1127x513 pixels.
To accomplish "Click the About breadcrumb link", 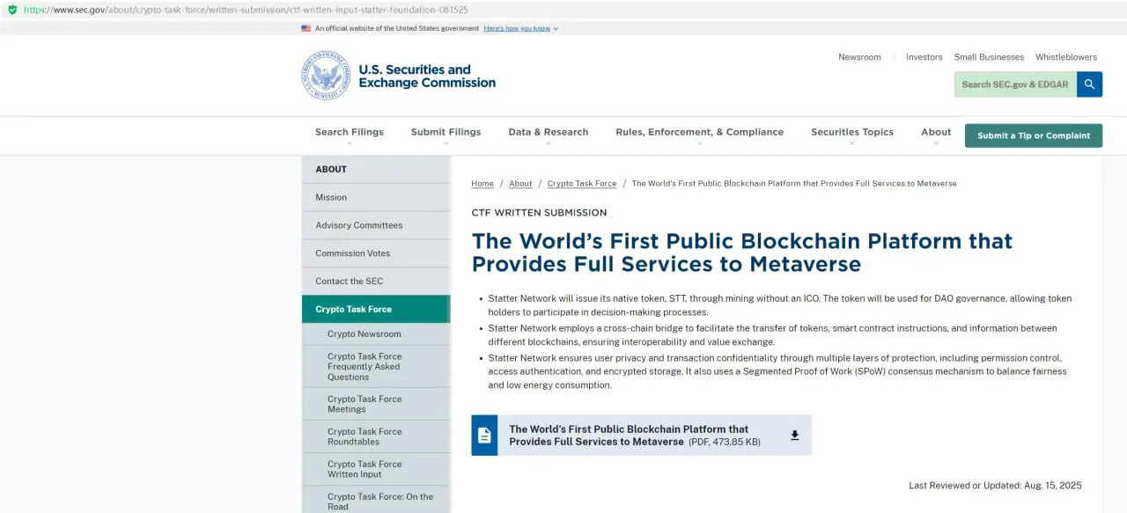I will pyautogui.click(x=520, y=184).
